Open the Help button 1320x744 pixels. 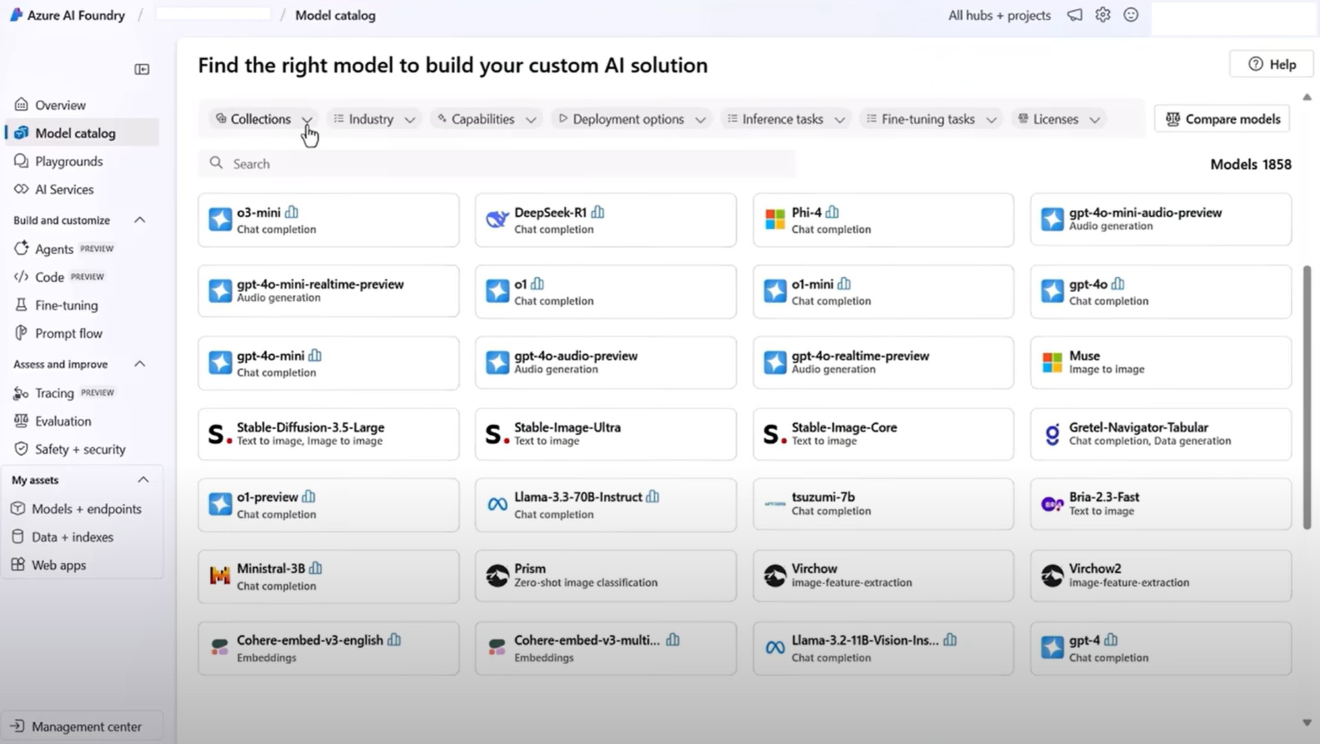1270,63
